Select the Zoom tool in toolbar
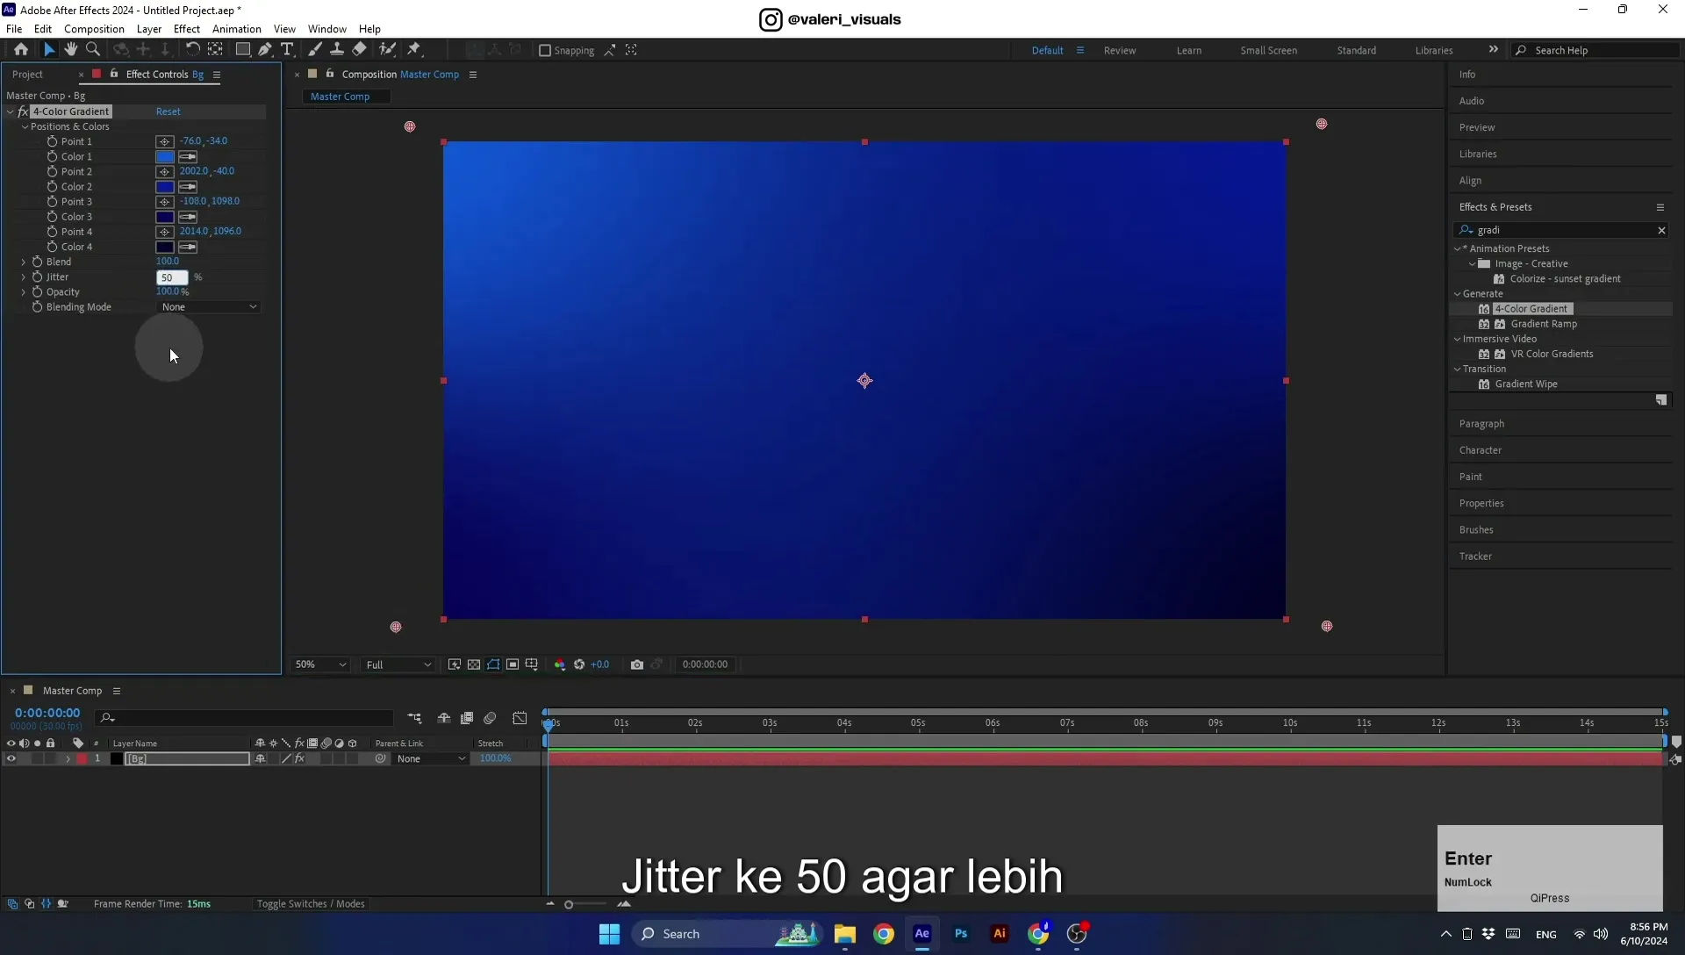Image resolution: width=1685 pixels, height=955 pixels. [93, 50]
